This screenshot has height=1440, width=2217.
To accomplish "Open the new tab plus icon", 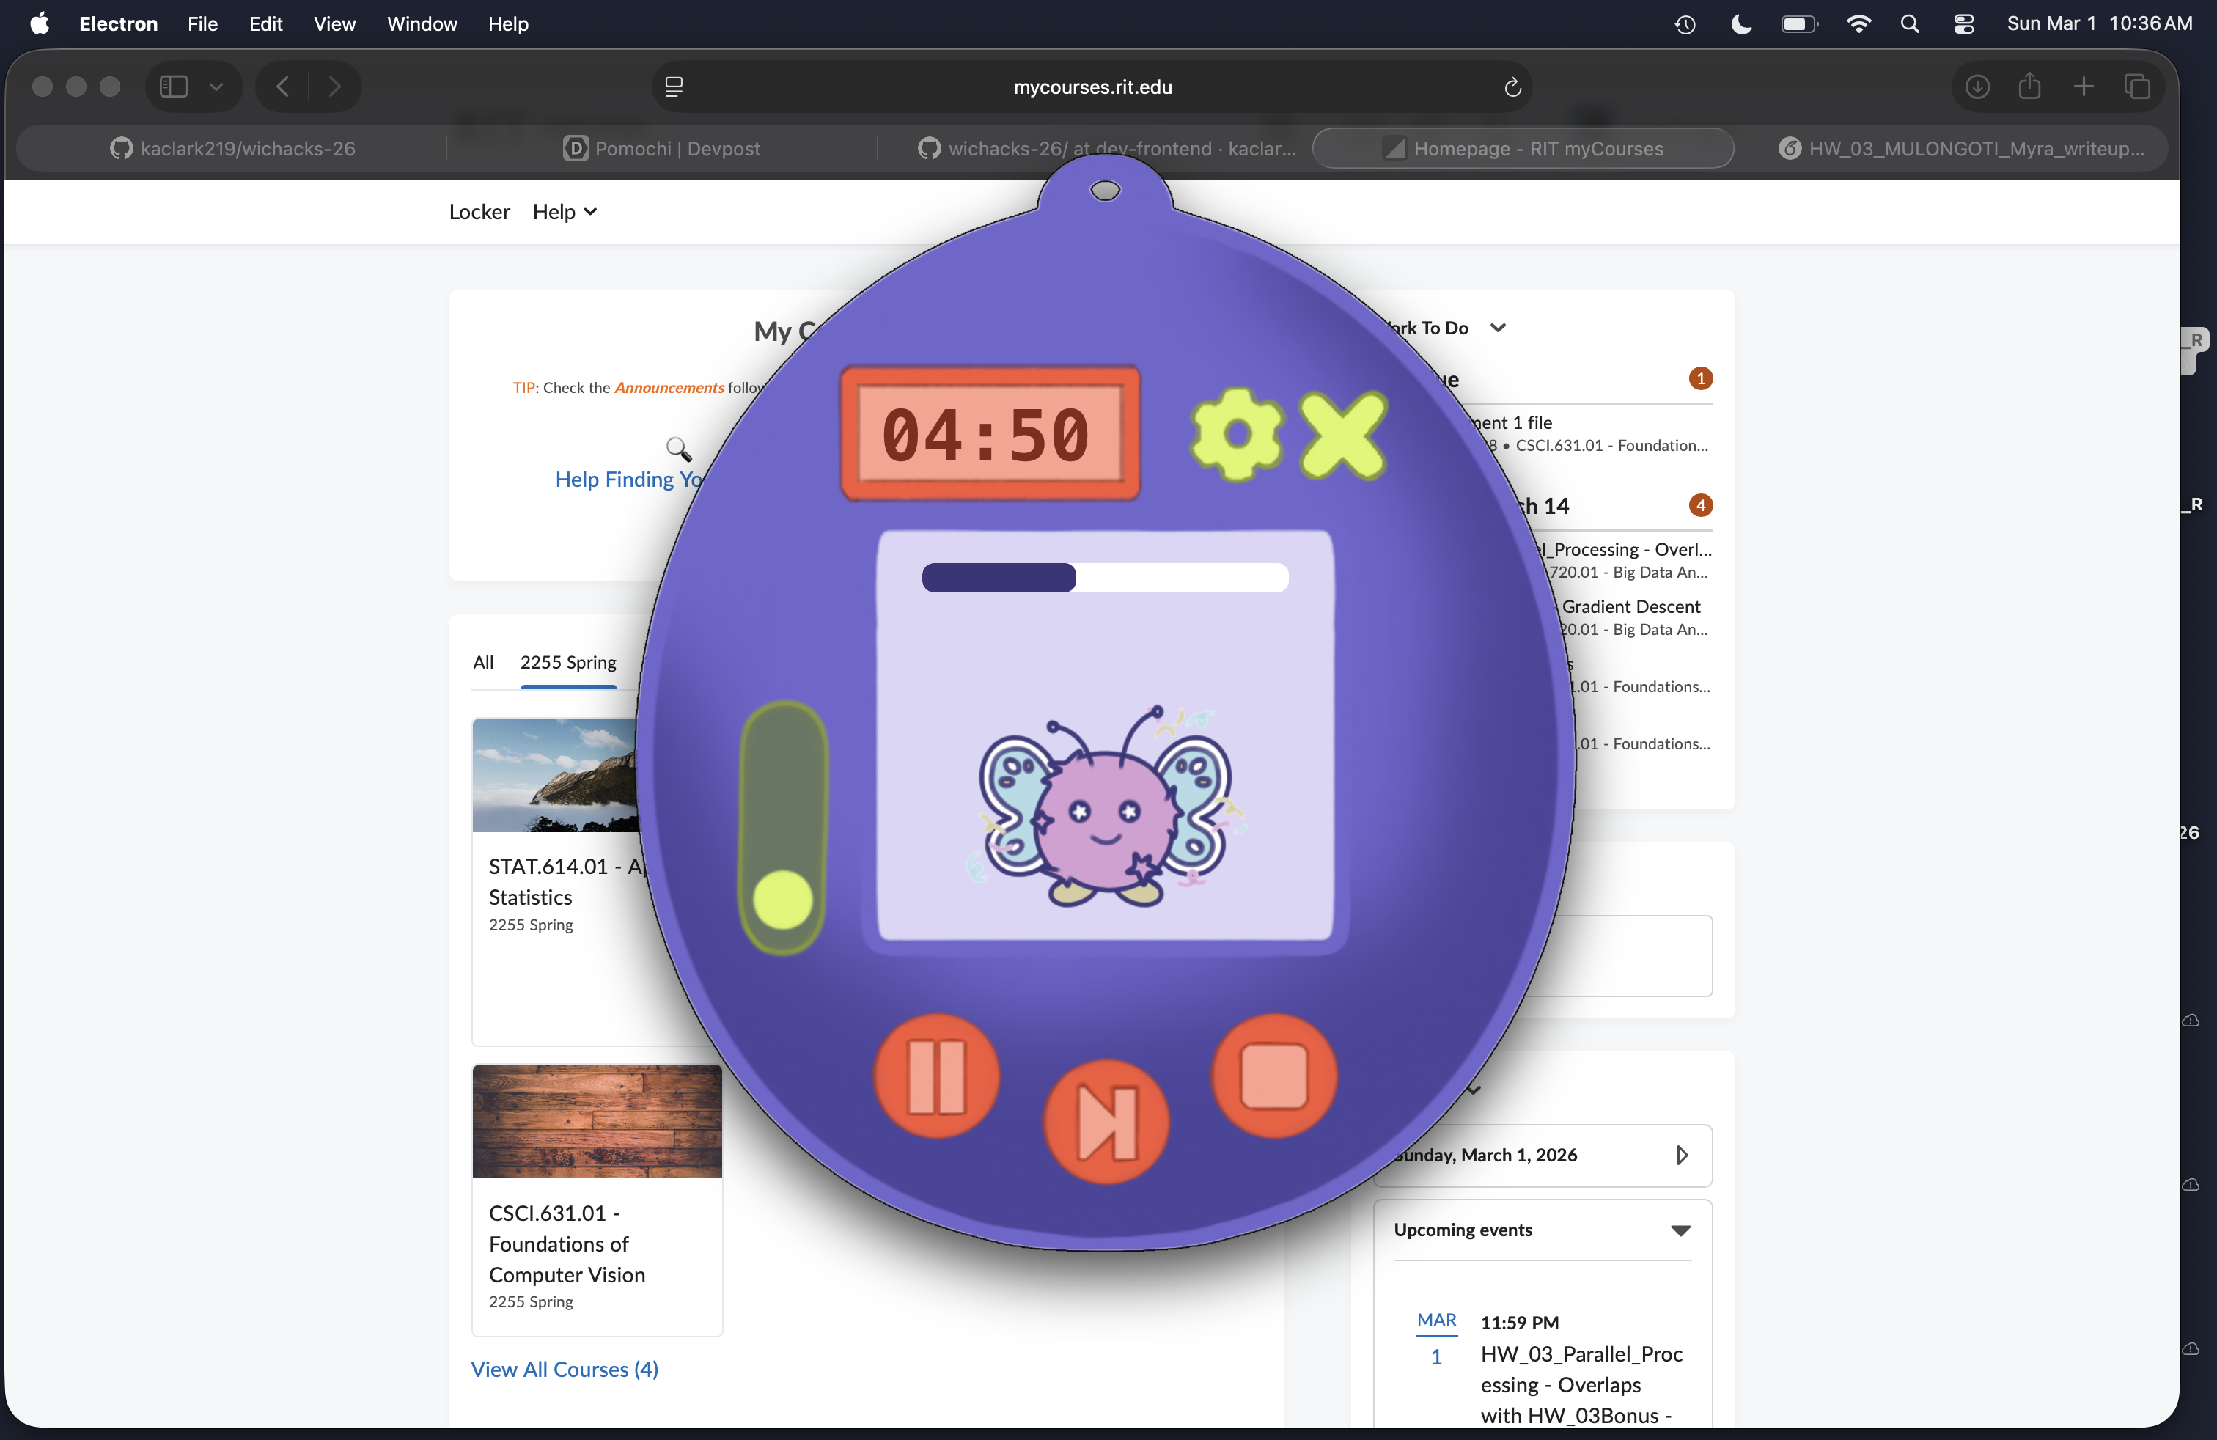I will tap(2084, 87).
